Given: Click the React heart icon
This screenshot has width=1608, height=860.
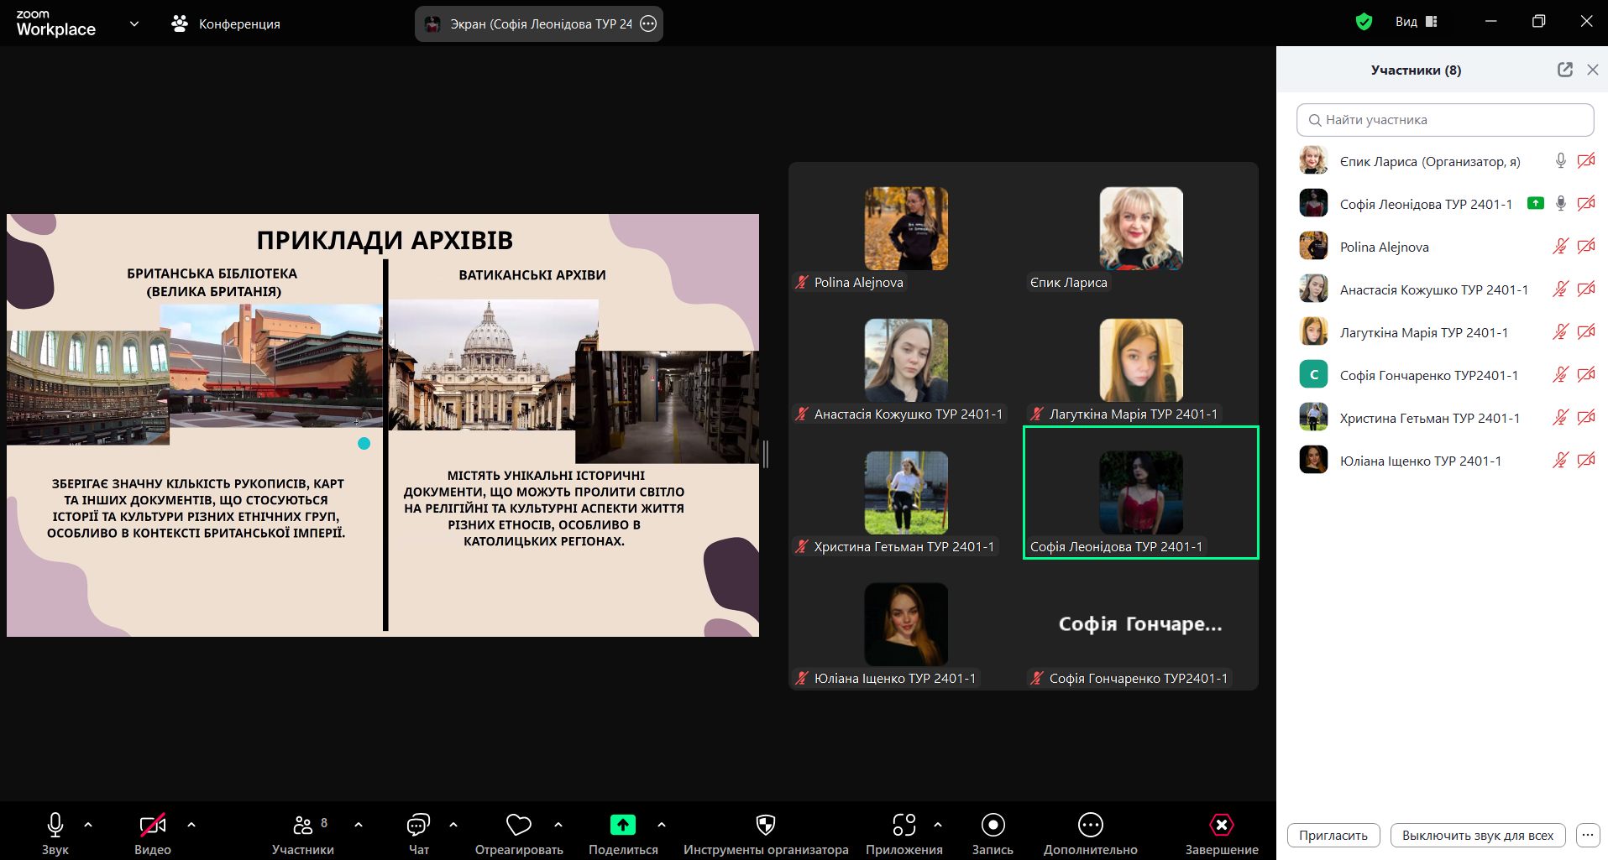Looking at the screenshot, I should 518,826.
